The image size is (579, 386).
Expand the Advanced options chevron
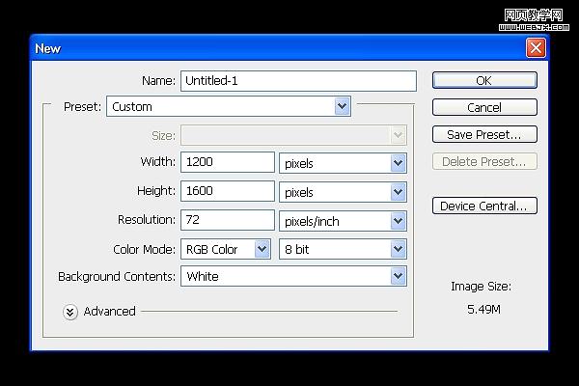click(70, 312)
